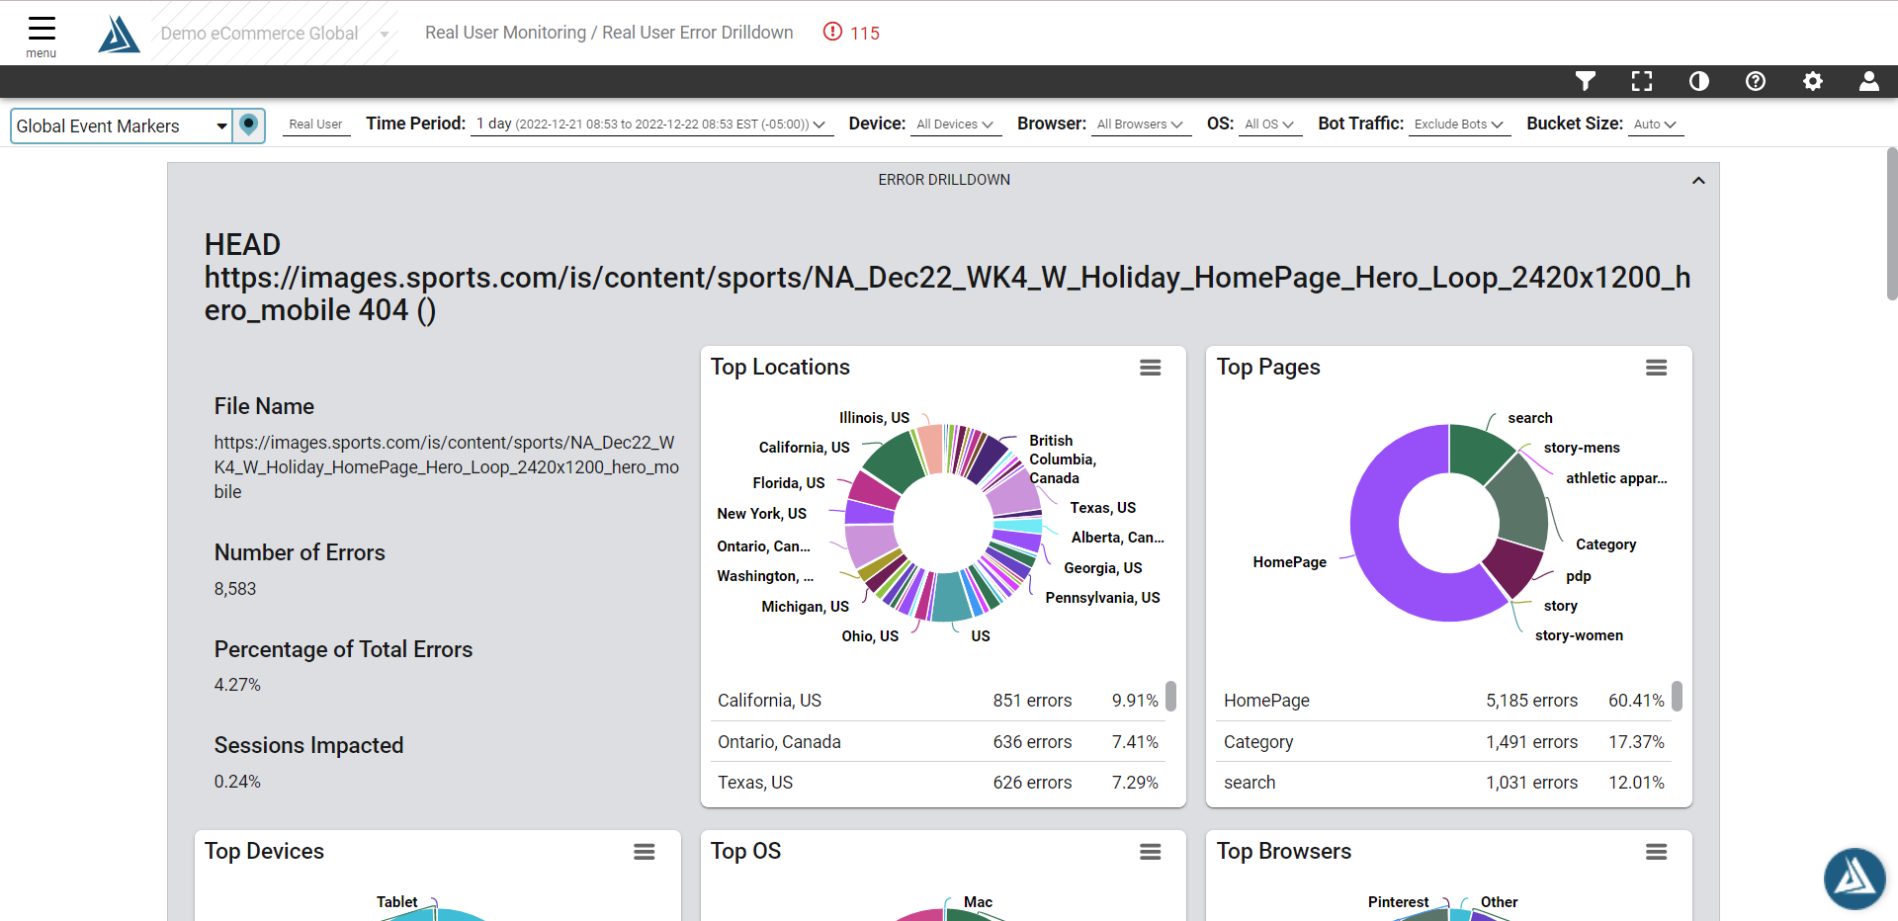The width and height of the screenshot is (1898, 921).
Task: Click the blue triangle company logo
Action: click(120, 34)
